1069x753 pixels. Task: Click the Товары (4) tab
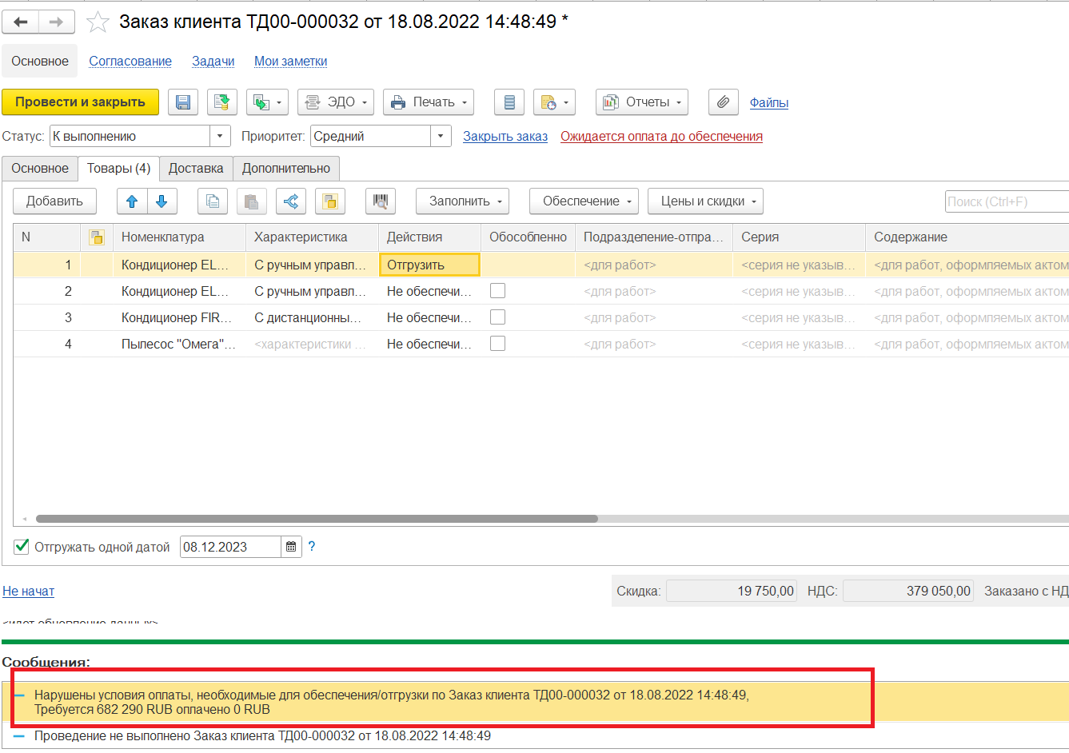(x=119, y=169)
